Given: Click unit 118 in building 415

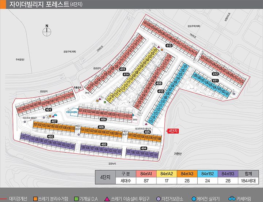Looking at the screenshot, I should pyautogui.click(x=141, y=38).
